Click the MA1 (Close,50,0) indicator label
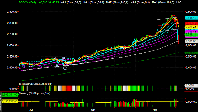The height and width of the screenshot is (112, 198). pyautogui.click(x=71, y=2)
